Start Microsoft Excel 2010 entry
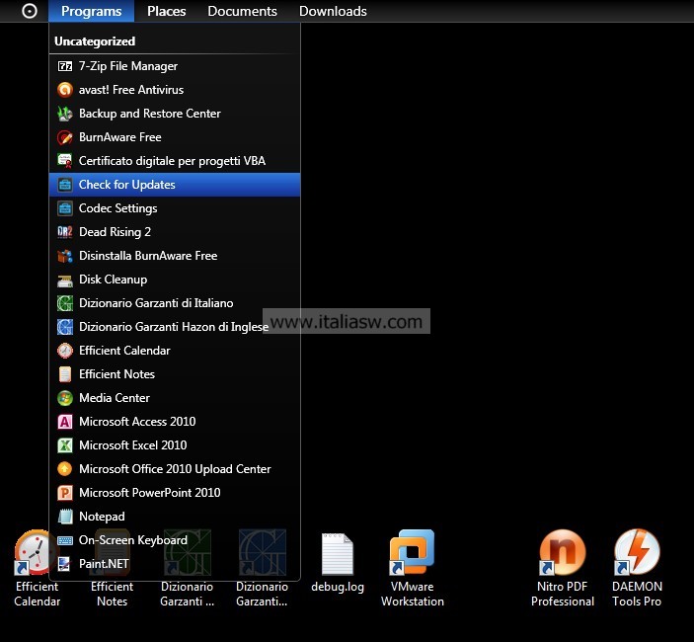 tap(175, 445)
